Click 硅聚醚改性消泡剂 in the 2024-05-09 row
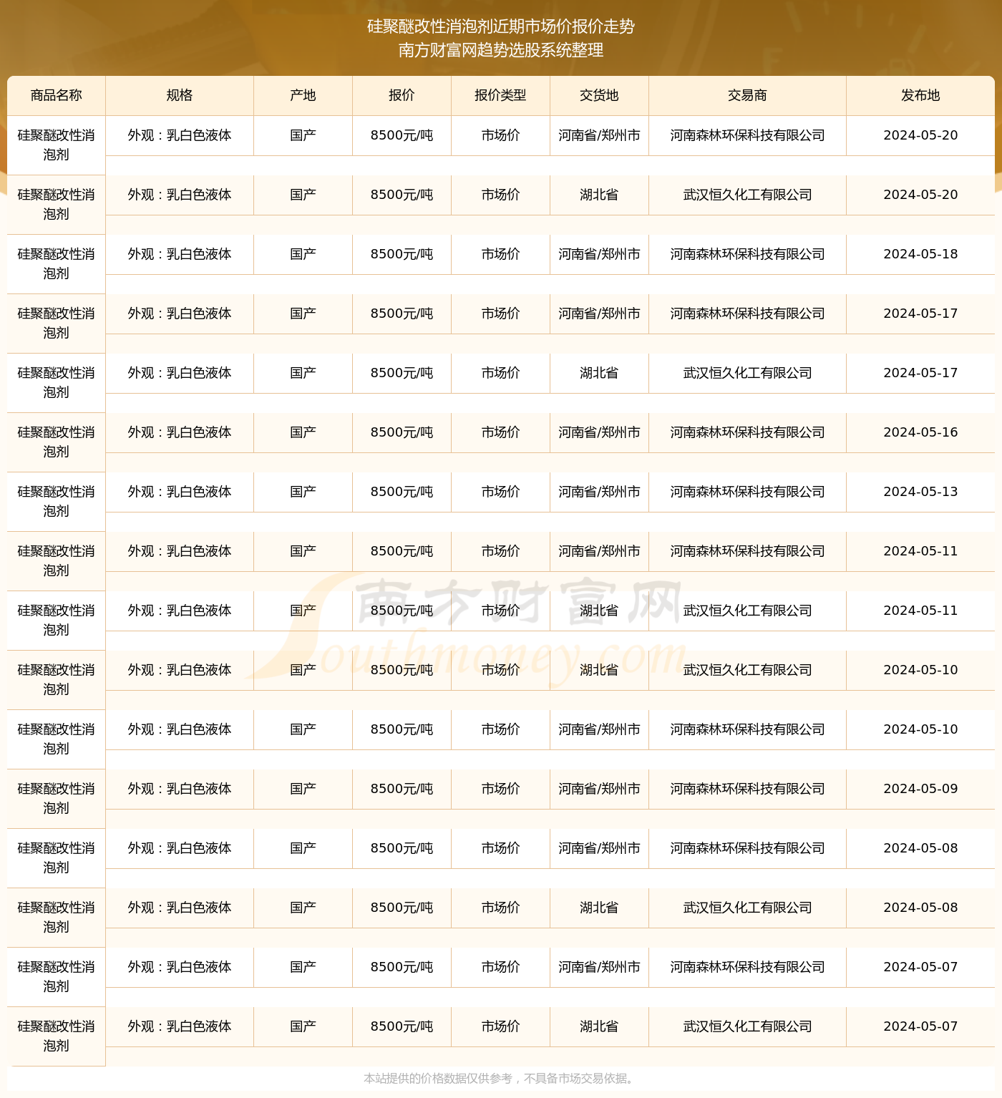The image size is (1002, 1098). [x=57, y=798]
